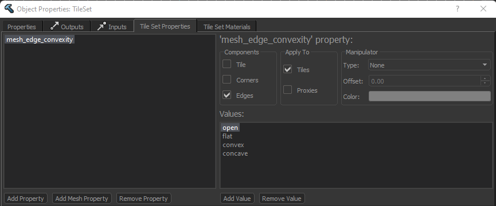The width and height of the screenshot is (496, 206).
Task: Switch to the Properties tab
Action: point(22,27)
